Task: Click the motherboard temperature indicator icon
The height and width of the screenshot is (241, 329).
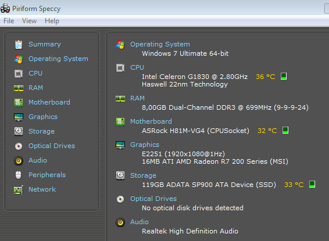Action: 285,130
